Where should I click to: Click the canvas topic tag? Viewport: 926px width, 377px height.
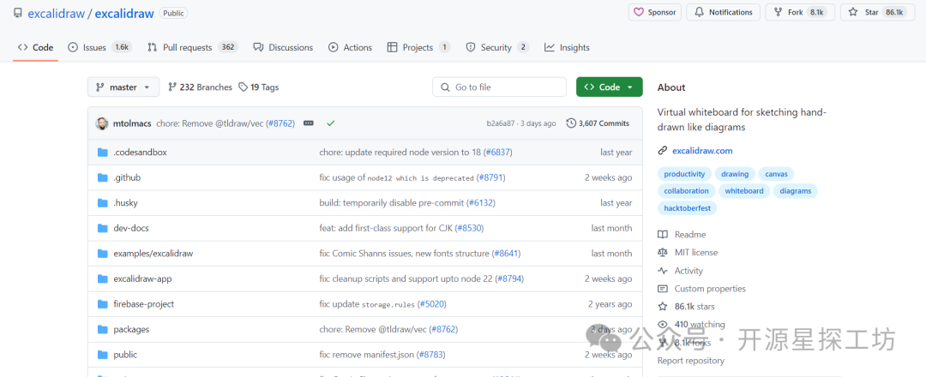click(777, 174)
